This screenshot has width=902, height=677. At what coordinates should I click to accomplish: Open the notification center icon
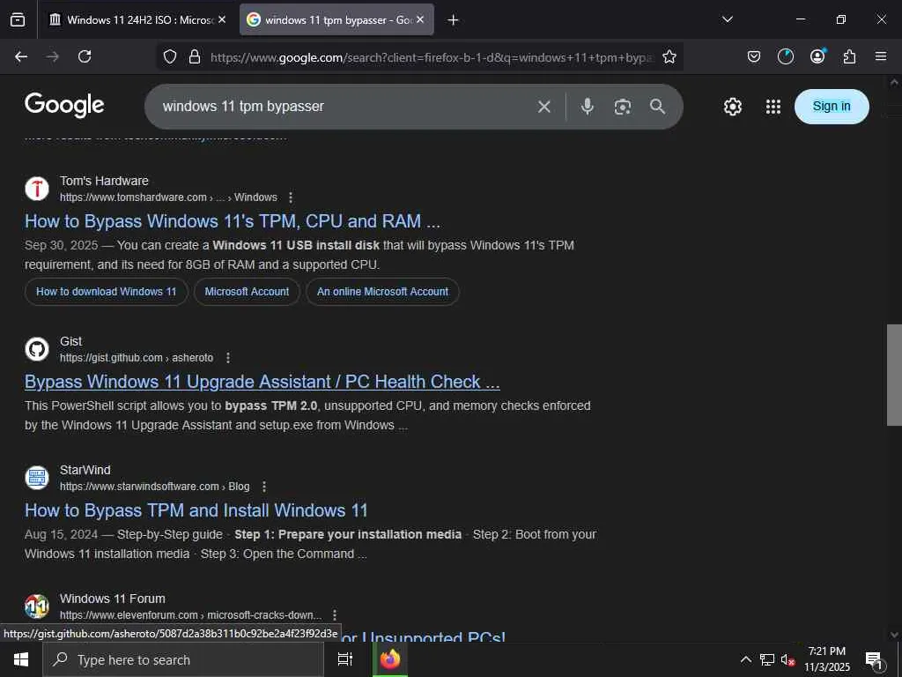875,660
